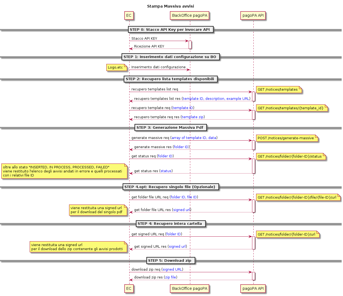The image size is (343, 296).
Task: Click the blue 'zip file' text
Action: click(x=171, y=277)
